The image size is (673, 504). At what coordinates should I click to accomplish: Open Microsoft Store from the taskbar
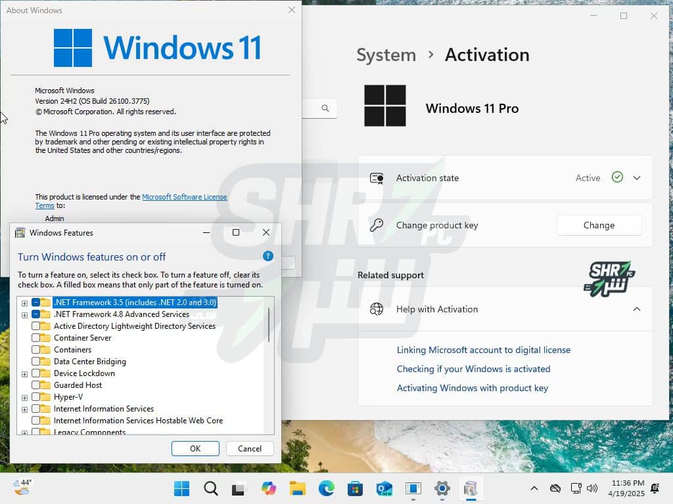coord(355,488)
